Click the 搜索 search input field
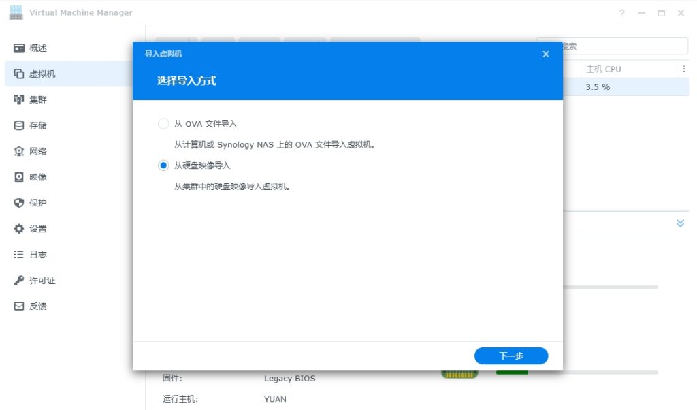 pos(623,46)
